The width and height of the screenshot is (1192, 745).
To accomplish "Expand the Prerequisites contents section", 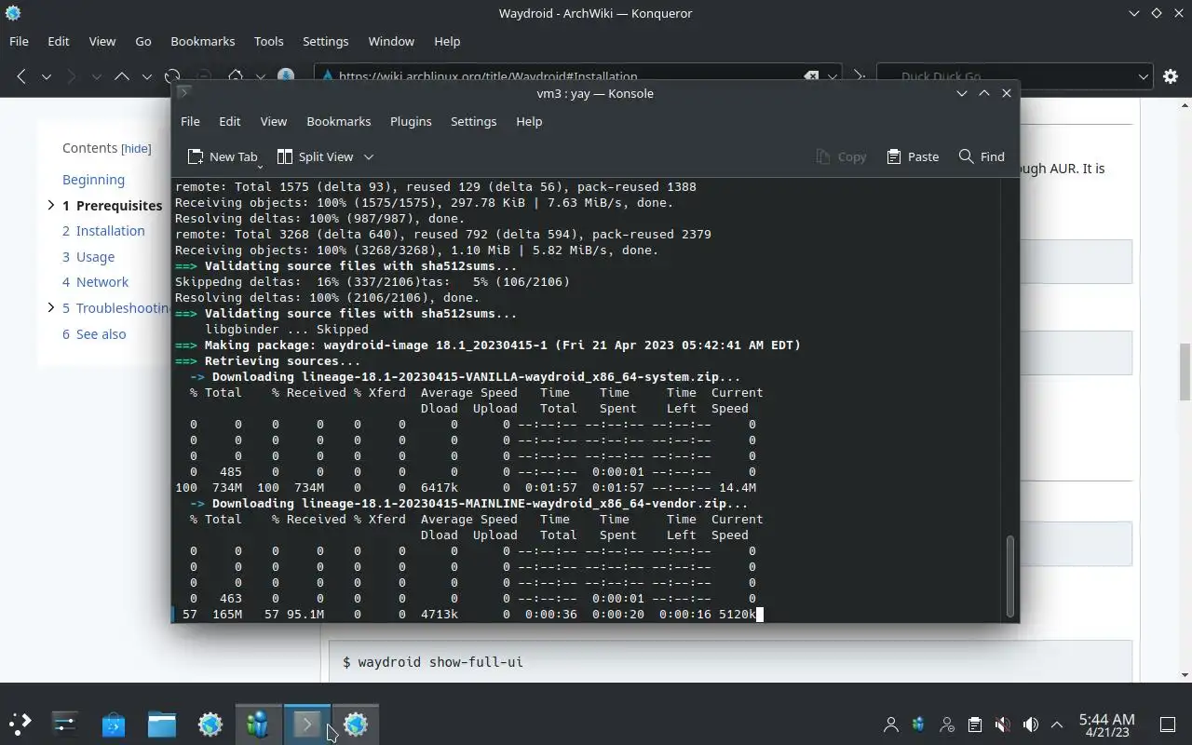I will point(51,205).
